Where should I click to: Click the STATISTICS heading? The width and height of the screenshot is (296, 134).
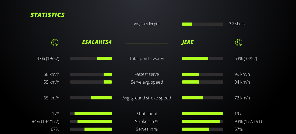click(x=48, y=15)
